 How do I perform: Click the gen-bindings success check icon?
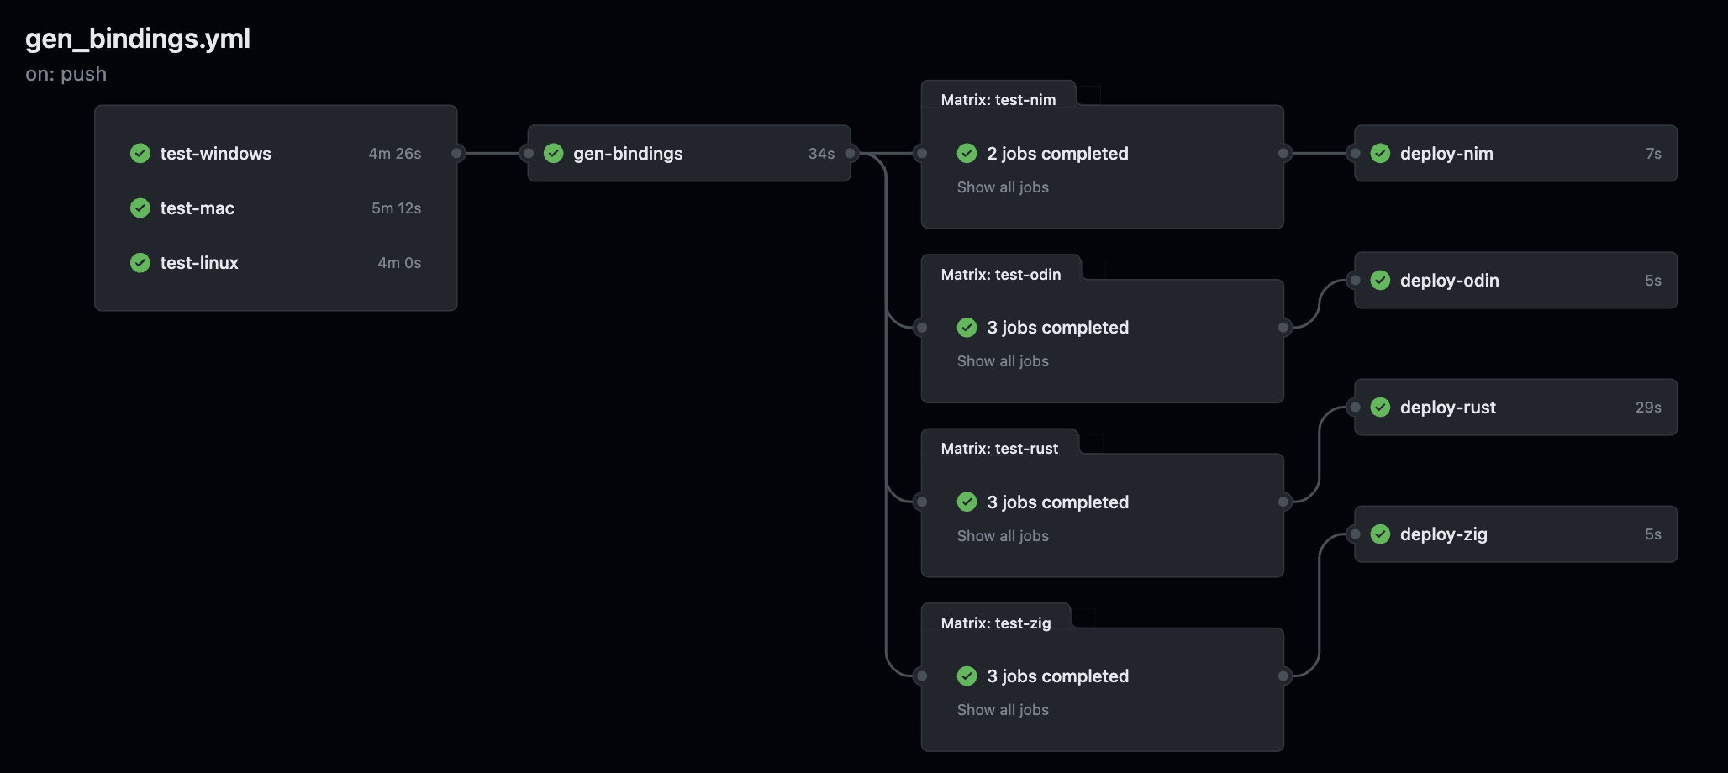554,153
